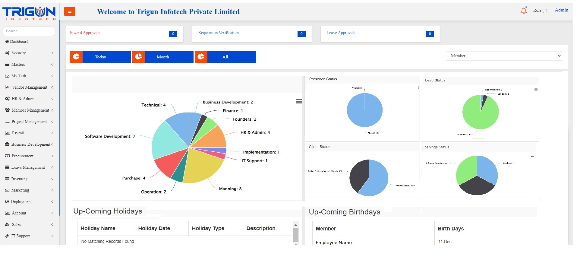Click the Member Management users icon
This screenshot has height=263, width=577.
pos(7,110)
